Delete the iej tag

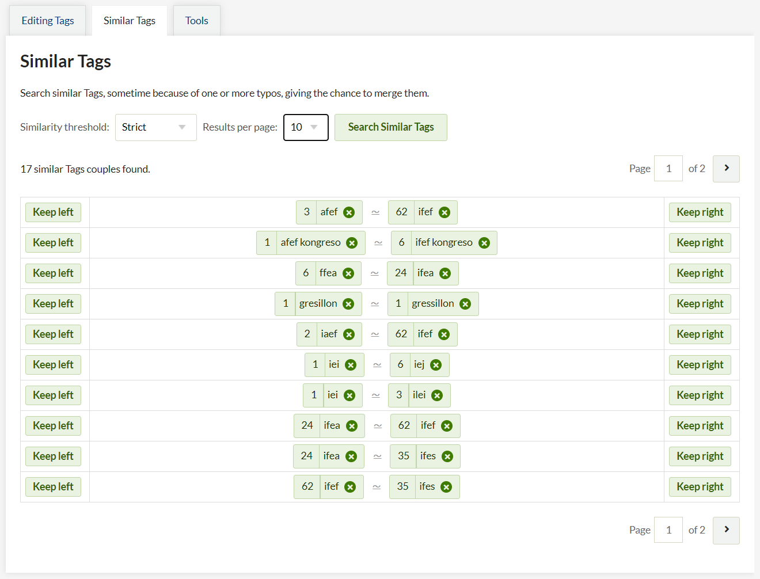436,365
